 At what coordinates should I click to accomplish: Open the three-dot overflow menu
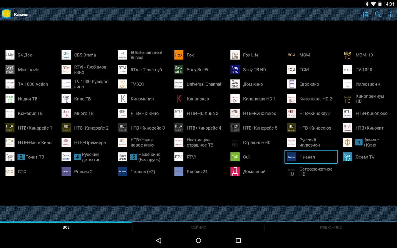(x=390, y=14)
